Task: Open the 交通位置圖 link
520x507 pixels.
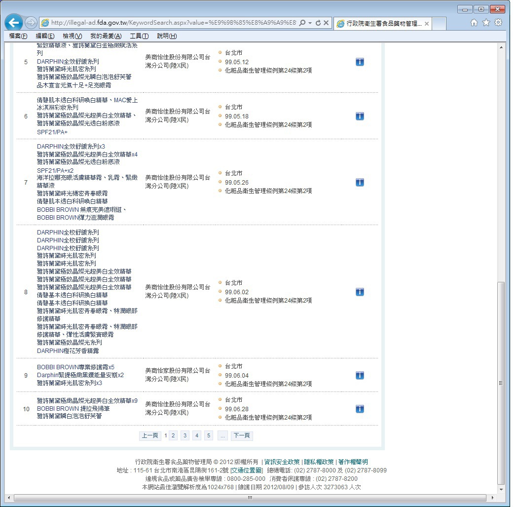Action: (x=246, y=470)
